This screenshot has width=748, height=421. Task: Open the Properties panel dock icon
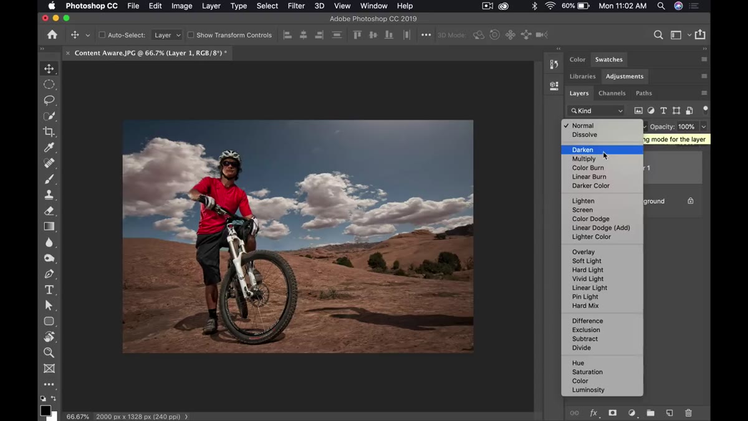click(x=554, y=87)
